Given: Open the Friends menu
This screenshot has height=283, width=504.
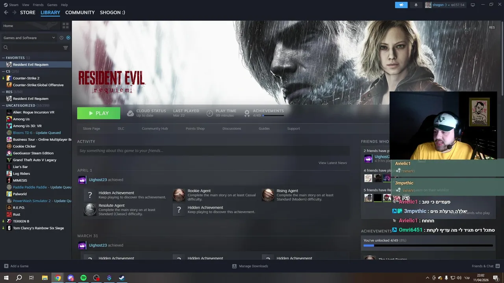Looking at the screenshot, I should 38,5.
